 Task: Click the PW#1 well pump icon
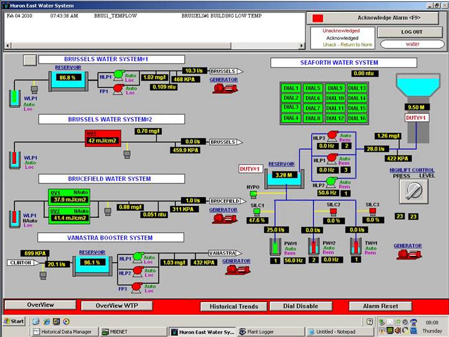[274, 247]
